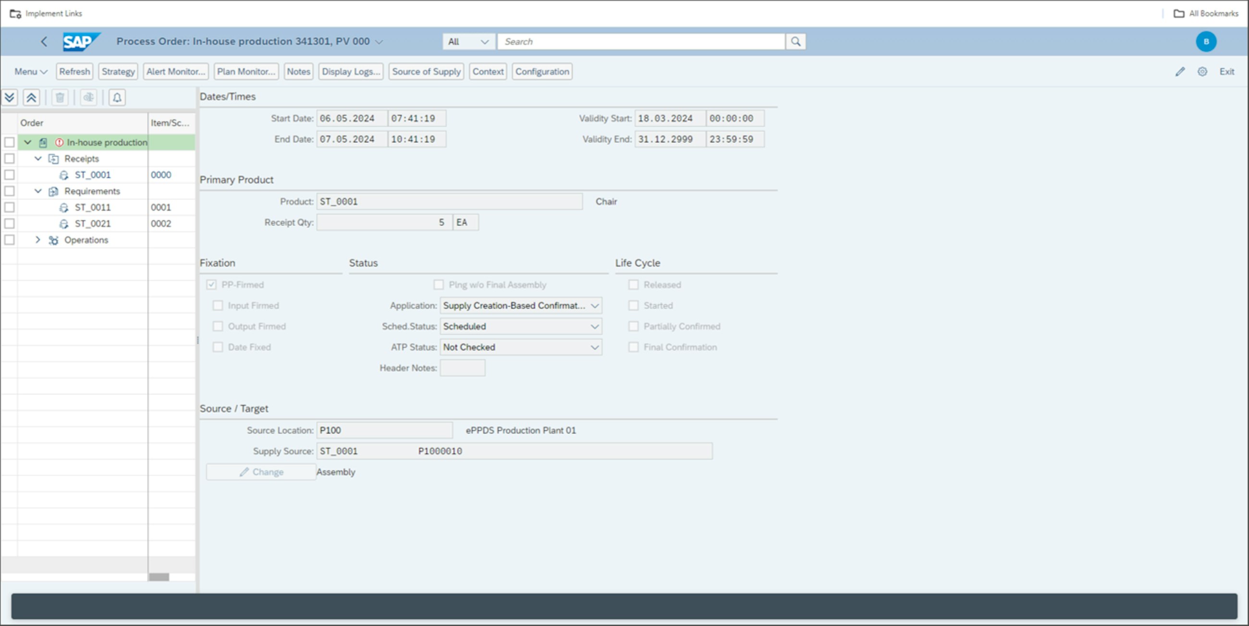
Task: Open the Menu dropdown
Action: [x=31, y=72]
